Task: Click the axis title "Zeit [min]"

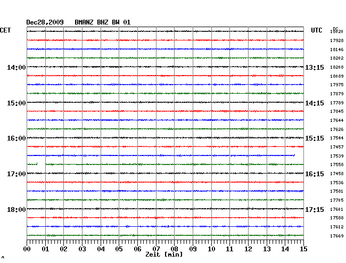Action: pos(164,254)
